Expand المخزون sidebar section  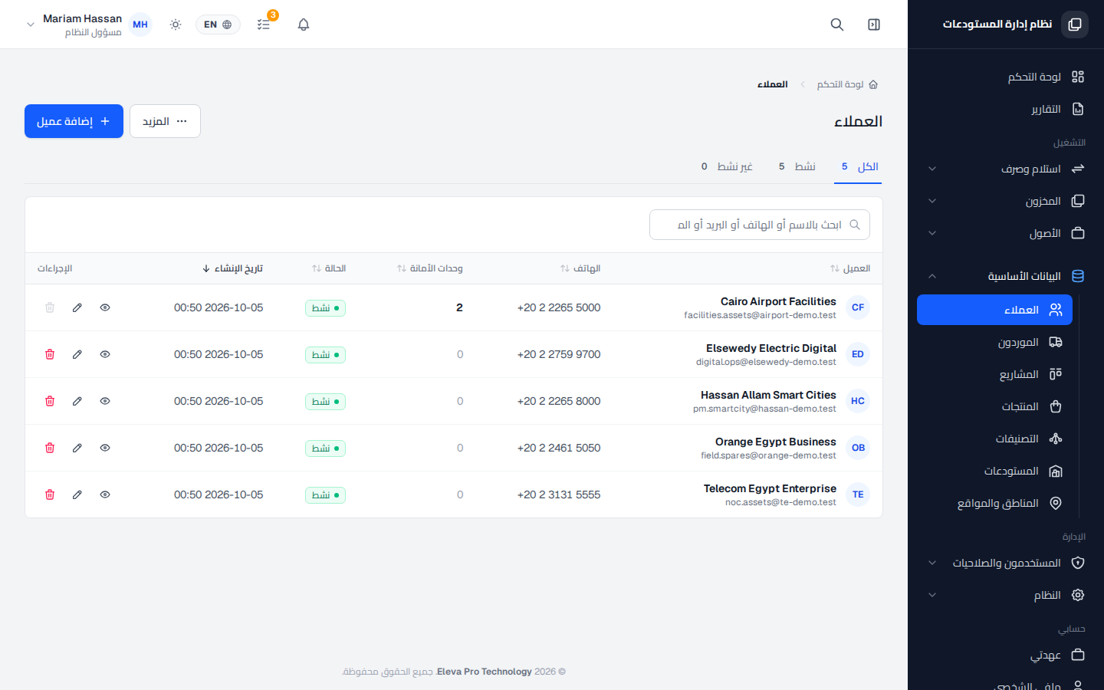pos(1006,201)
